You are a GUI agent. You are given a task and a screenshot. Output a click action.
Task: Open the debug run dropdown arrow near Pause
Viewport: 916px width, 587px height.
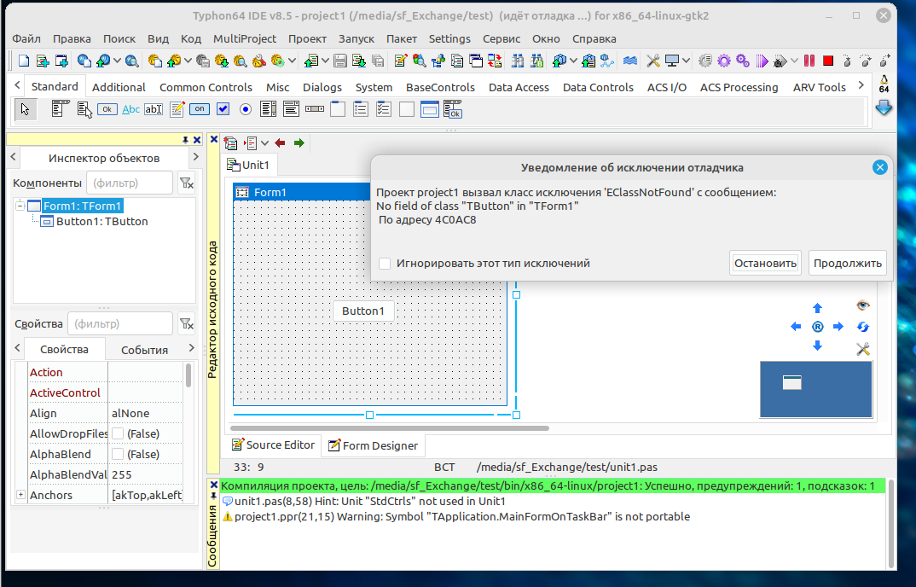point(794,61)
